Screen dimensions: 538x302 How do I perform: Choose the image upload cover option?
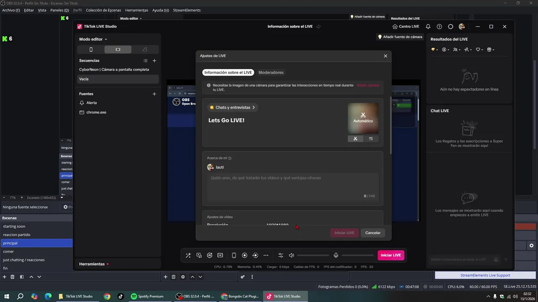371,139
